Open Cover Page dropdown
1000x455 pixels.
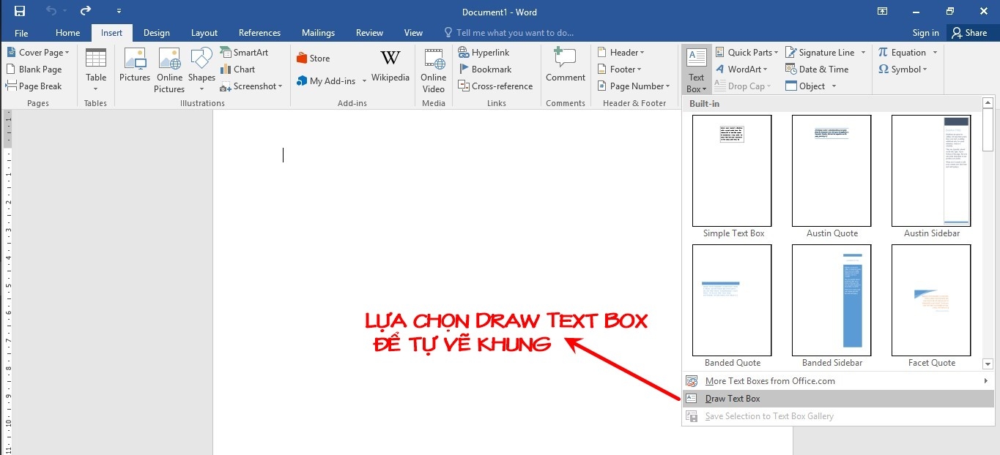click(x=38, y=53)
